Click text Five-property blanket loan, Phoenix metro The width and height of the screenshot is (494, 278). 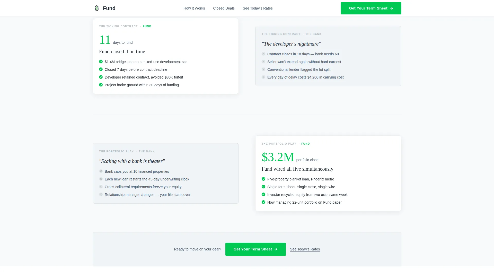pos(301,179)
